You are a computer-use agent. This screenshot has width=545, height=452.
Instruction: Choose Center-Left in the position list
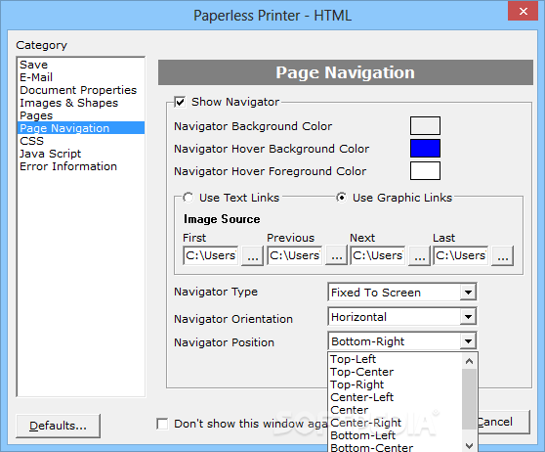[396, 397]
